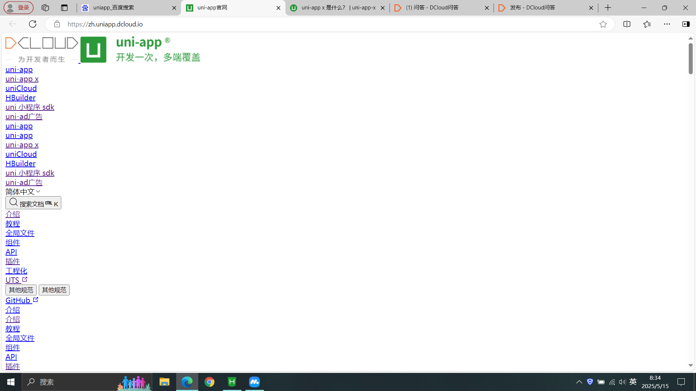This screenshot has height=391, width=696.
Task: Open the GitHub external link
Action: (22, 300)
